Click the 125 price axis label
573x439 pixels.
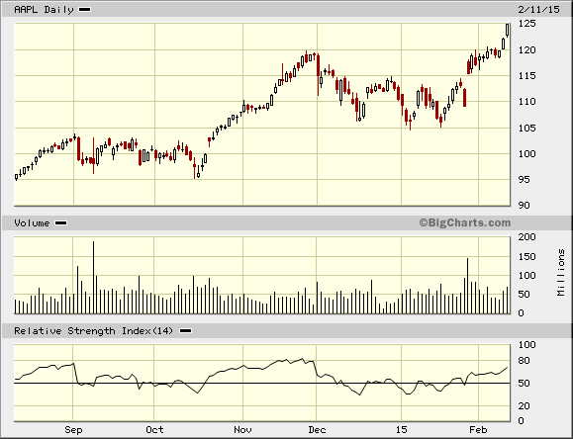526,24
